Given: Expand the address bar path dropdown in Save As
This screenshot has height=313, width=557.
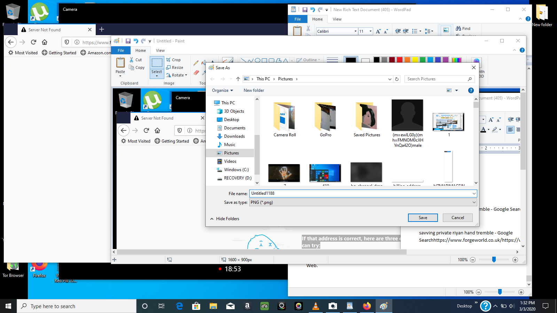Looking at the screenshot, I should pyautogui.click(x=390, y=79).
